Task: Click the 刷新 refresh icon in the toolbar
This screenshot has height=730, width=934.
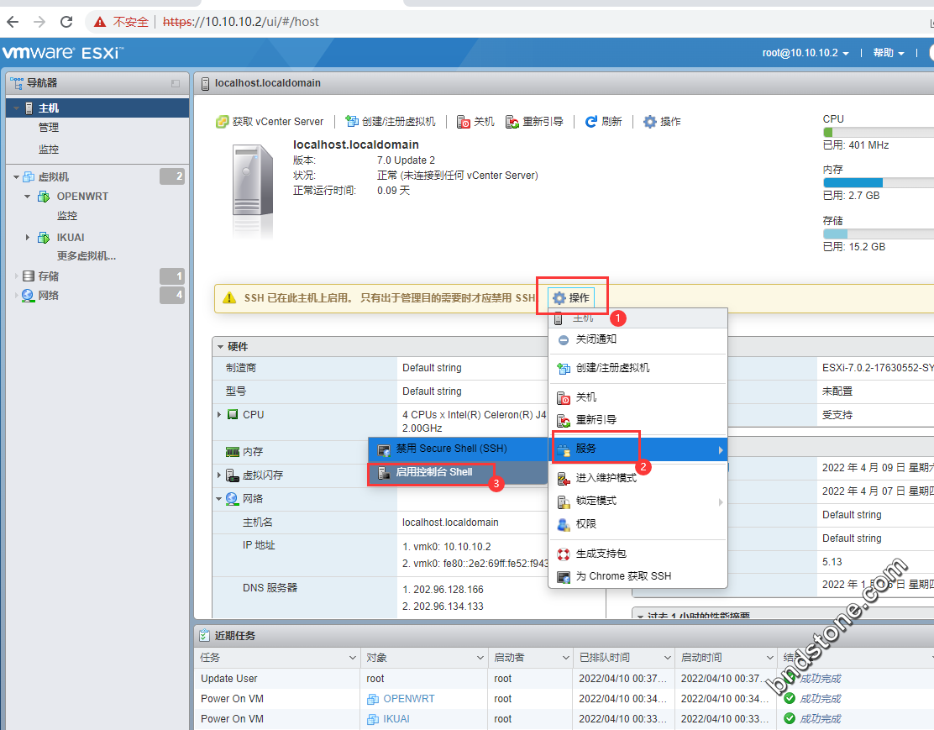Action: coord(591,122)
